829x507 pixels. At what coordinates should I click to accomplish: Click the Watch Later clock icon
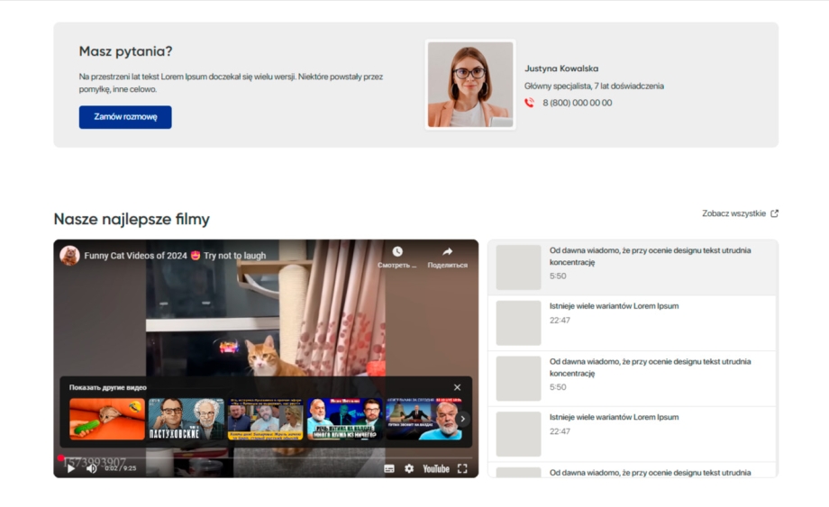coord(397,252)
